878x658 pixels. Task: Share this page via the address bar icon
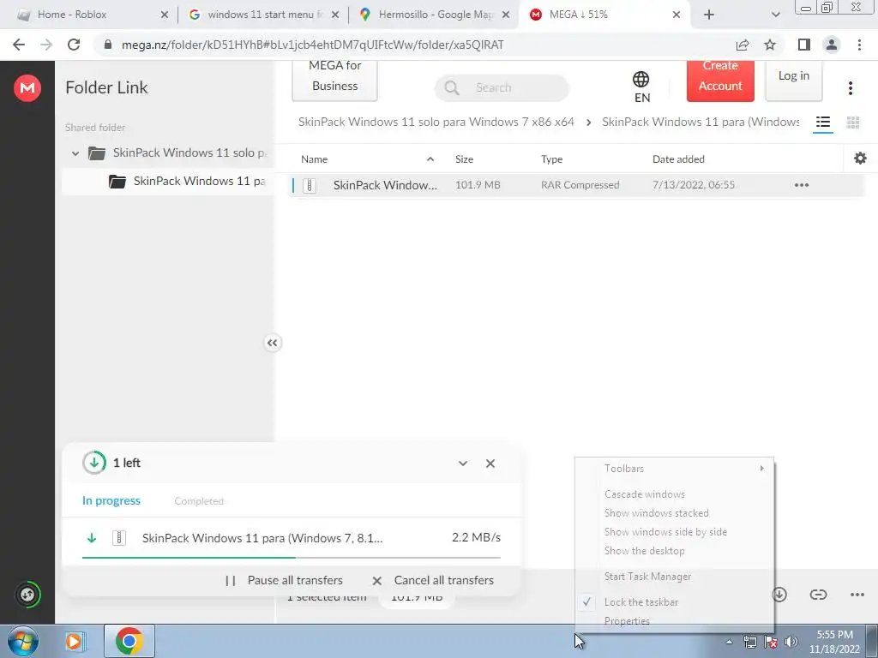(743, 45)
